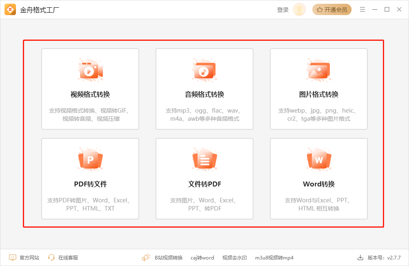
Task: Click the user avatar icon
Action: click(x=299, y=10)
